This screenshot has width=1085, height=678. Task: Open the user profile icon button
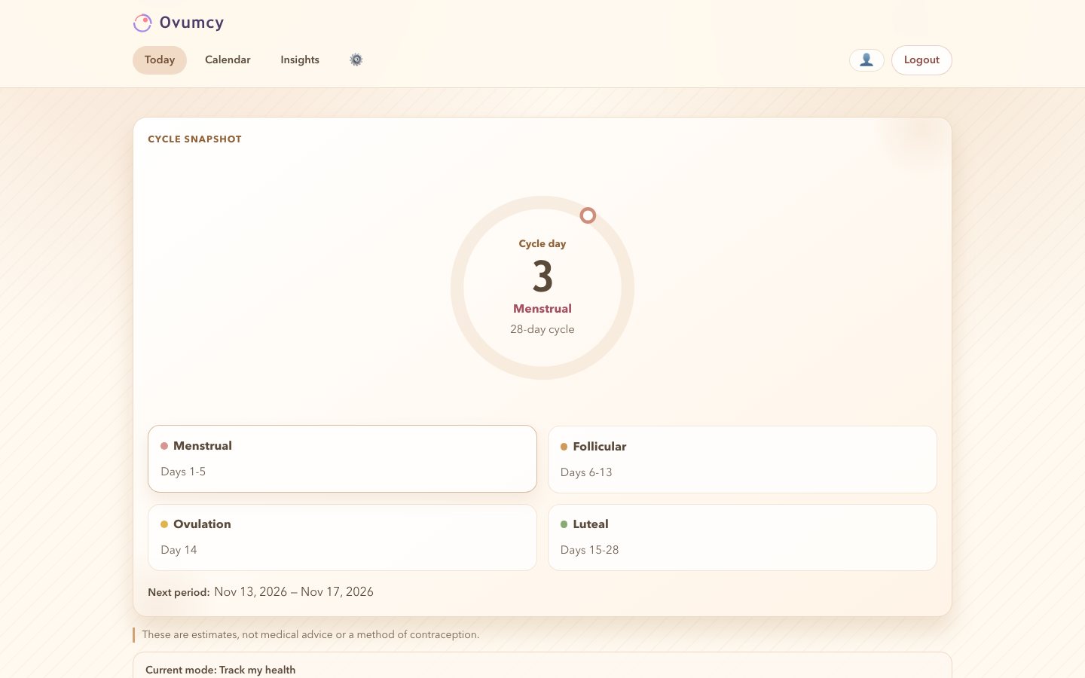click(x=866, y=60)
